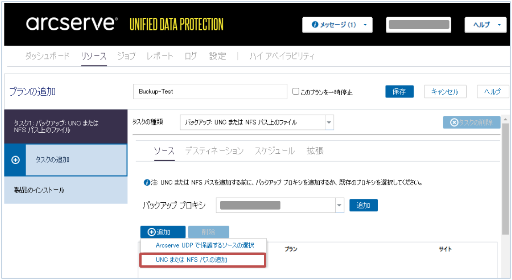Click the タスクの削除 button
Screen dimensions: 512x280
[471, 122]
